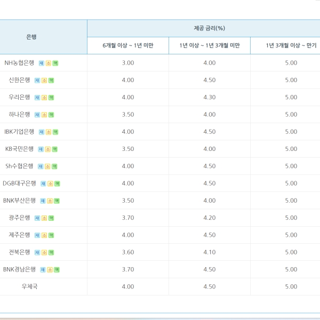Click KB국민은행 rate 3.50

point(128,149)
